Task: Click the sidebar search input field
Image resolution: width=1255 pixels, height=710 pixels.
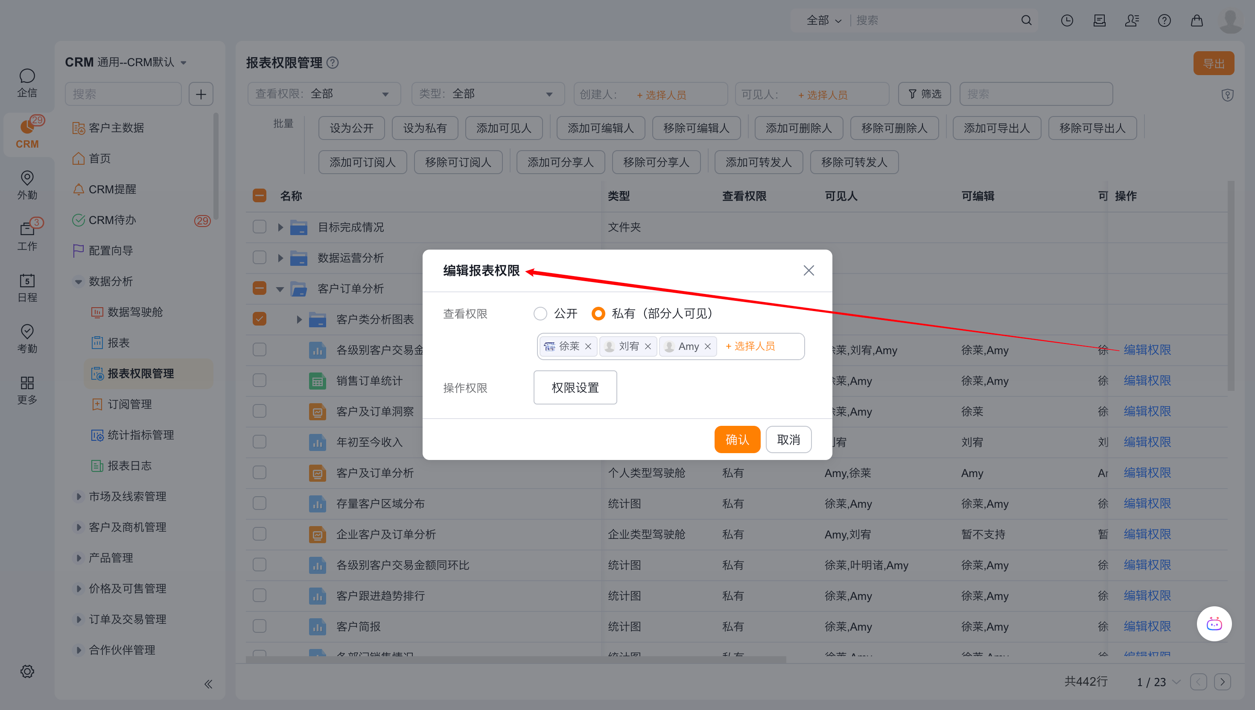Action: 123,94
